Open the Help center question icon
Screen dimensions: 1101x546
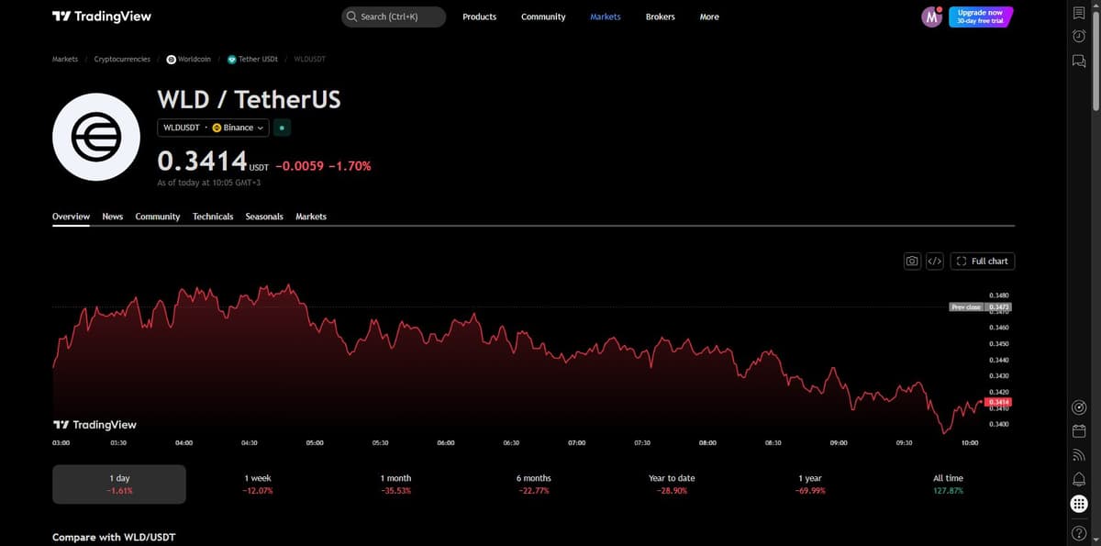1079,533
